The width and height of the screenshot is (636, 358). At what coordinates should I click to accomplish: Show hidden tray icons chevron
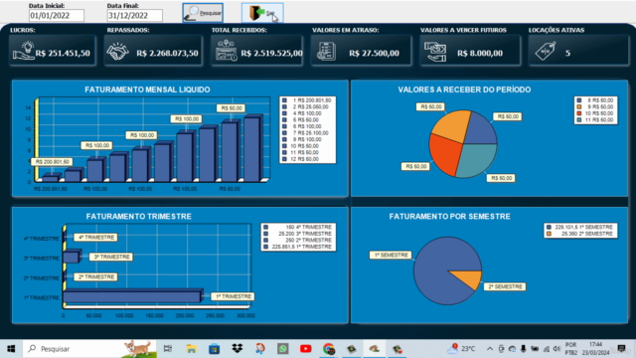490,349
